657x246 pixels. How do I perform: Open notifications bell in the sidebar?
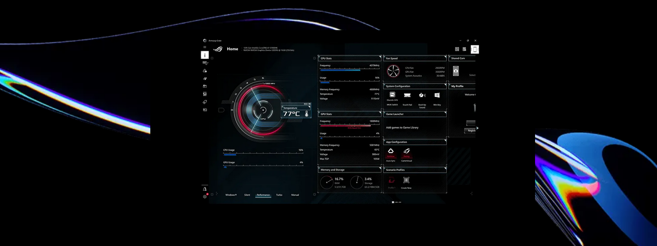tap(205, 189)
